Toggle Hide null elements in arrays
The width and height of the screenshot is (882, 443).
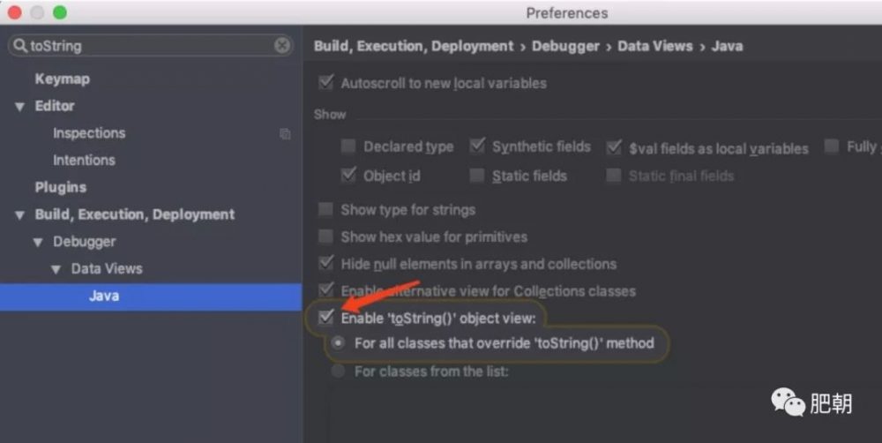click(326, 264)
